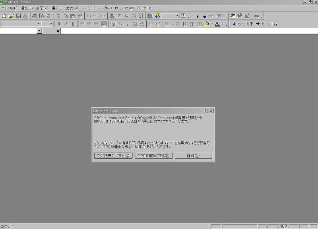
Task: Click the 詳細(M) button
Action: click(x=194, y=156)
